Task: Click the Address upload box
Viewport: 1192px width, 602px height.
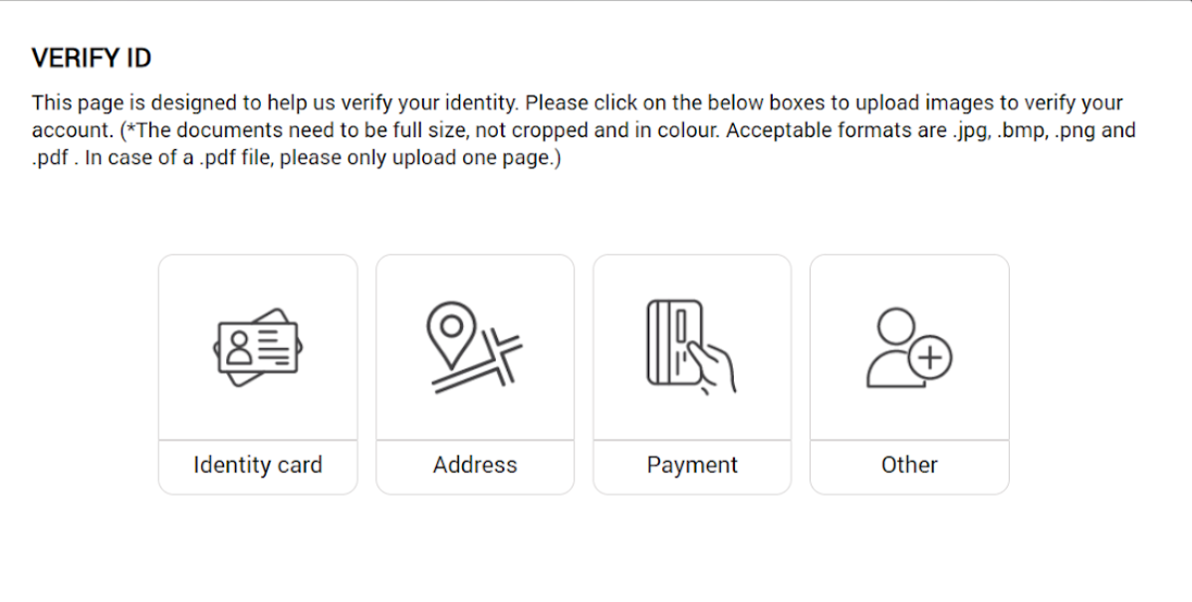Action: coord(475,374)
